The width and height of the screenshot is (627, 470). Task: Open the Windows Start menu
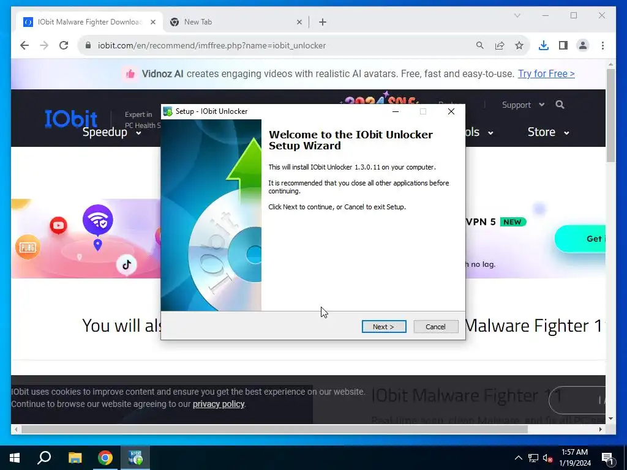15,458
